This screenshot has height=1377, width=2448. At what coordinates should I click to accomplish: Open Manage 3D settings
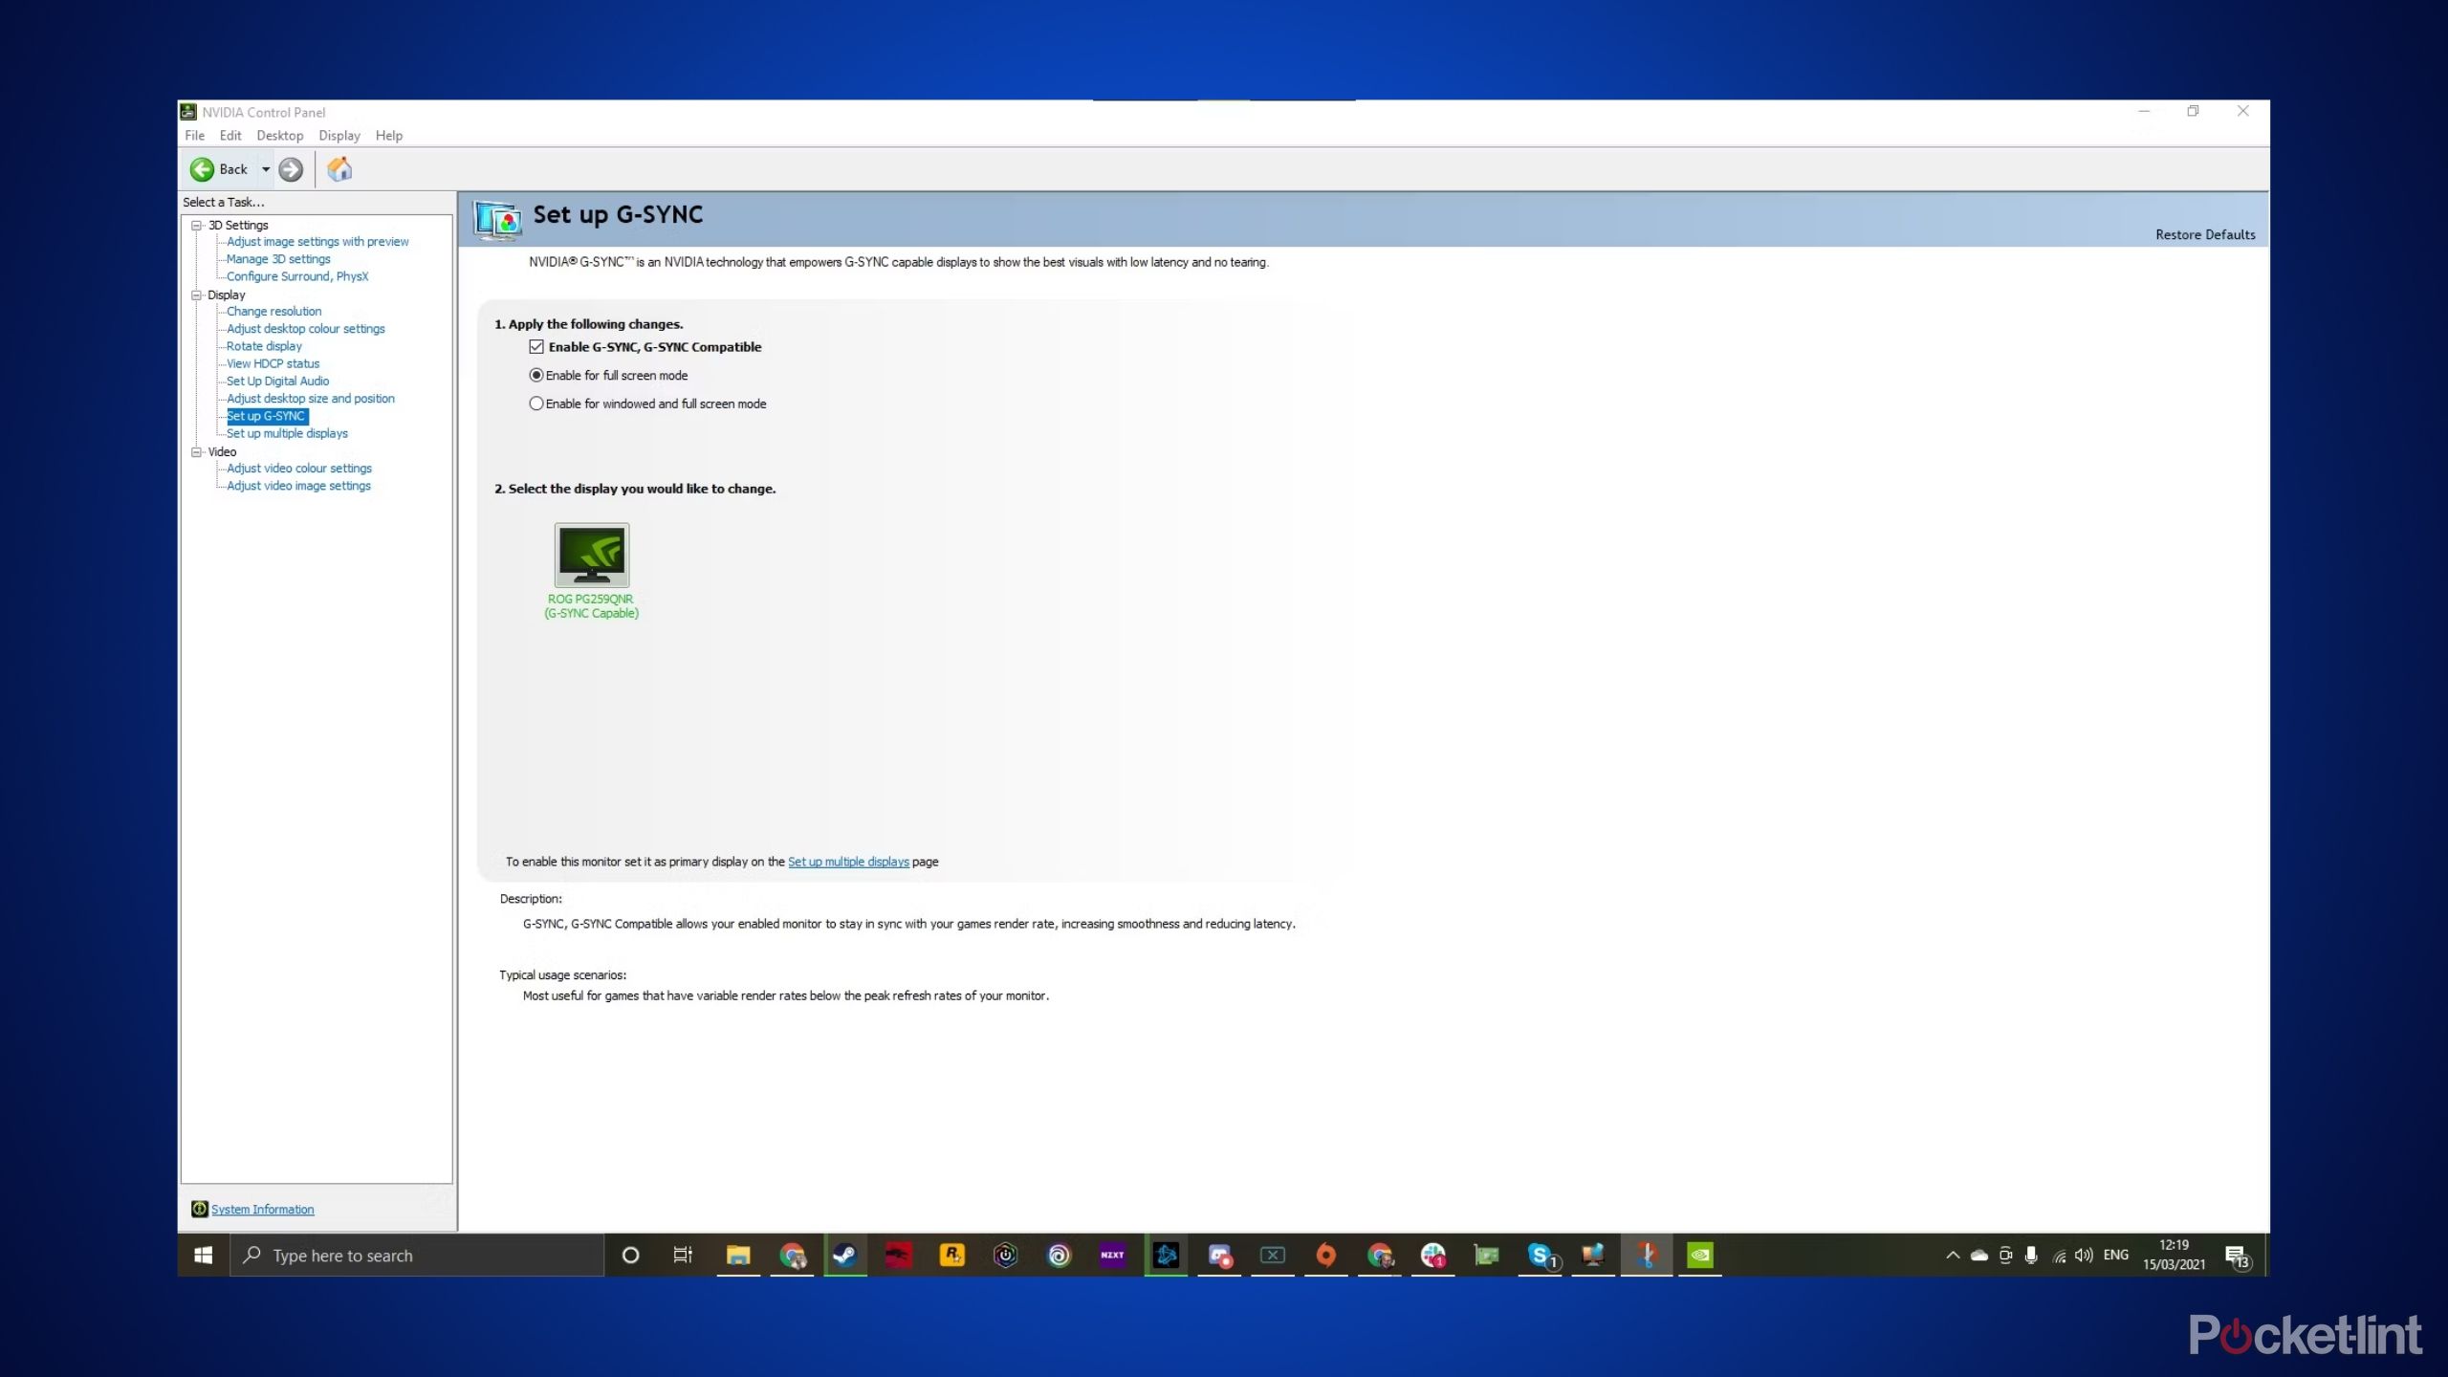278,259
